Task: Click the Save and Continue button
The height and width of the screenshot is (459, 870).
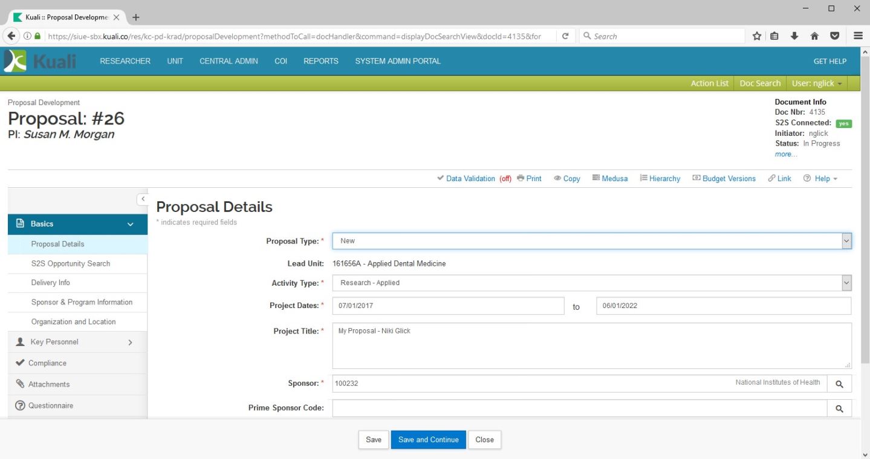Action: [428, 440]
